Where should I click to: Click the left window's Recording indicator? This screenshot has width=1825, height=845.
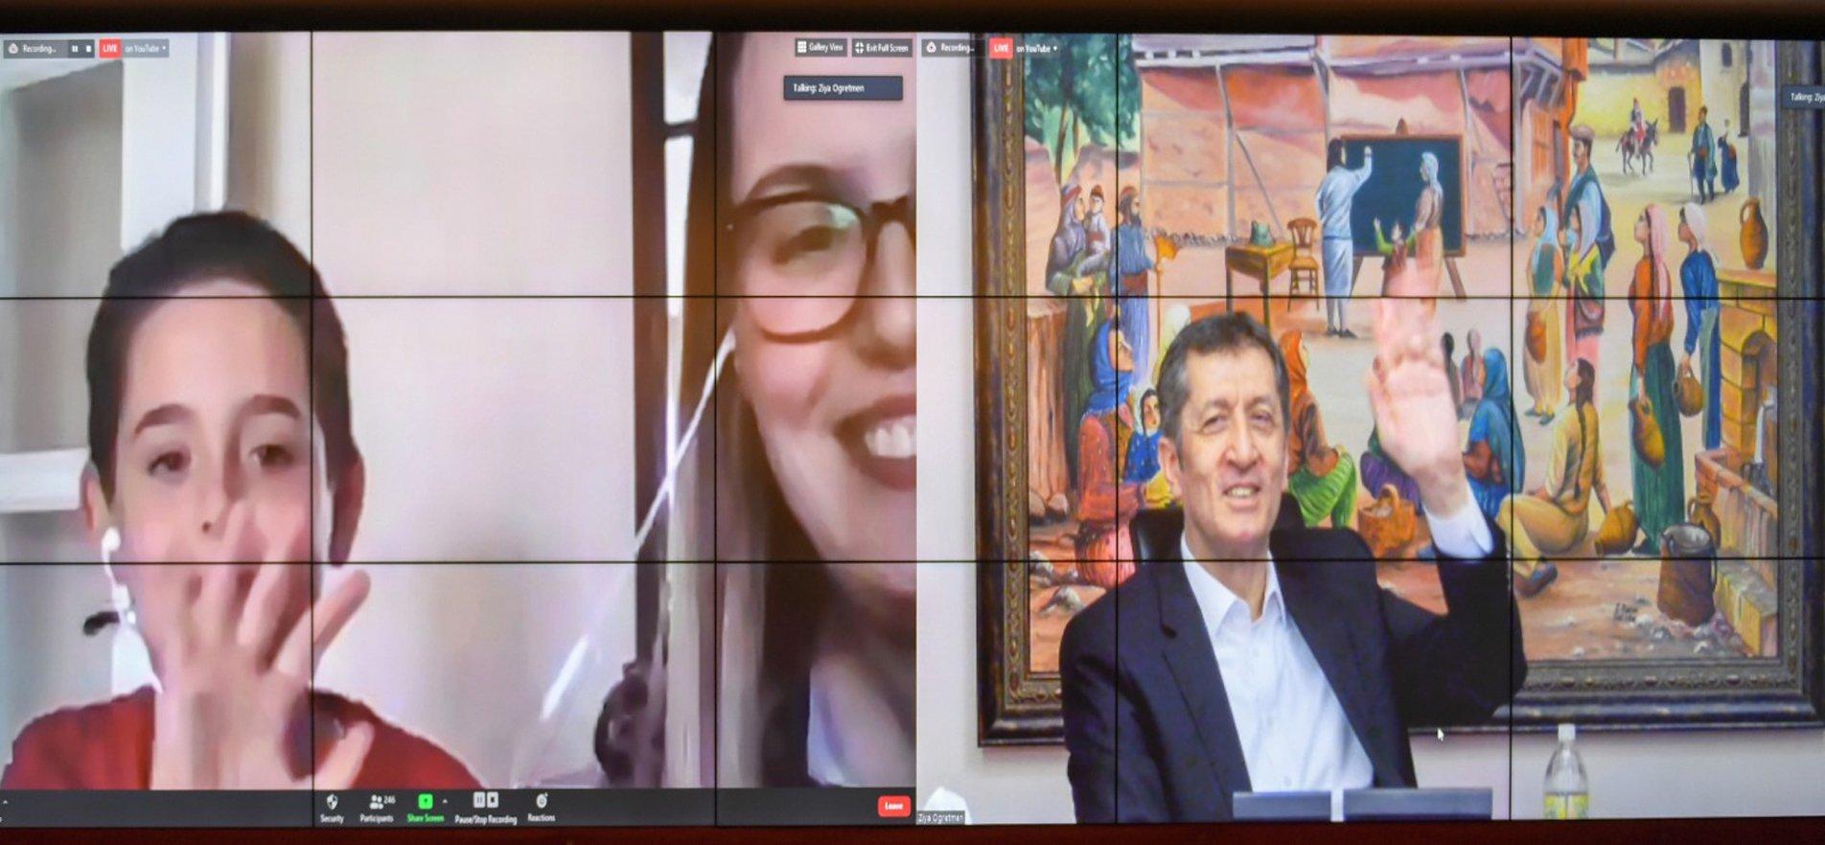coord(34,48)
